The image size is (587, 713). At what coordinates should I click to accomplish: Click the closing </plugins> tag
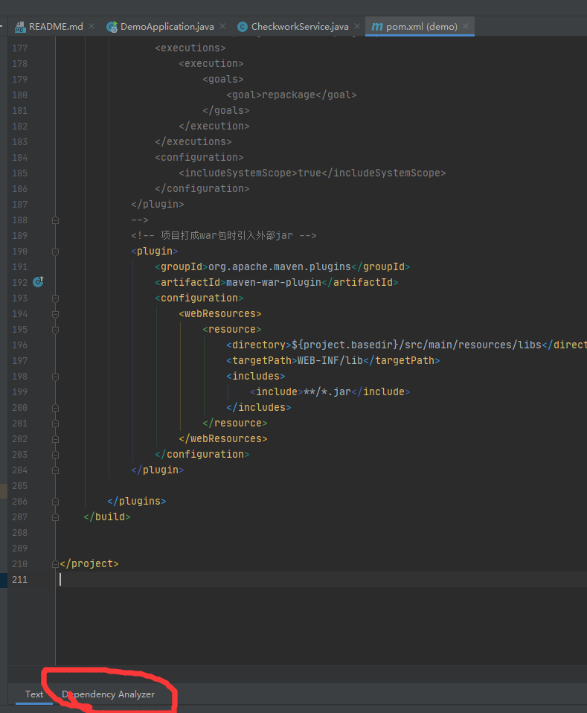137,501
